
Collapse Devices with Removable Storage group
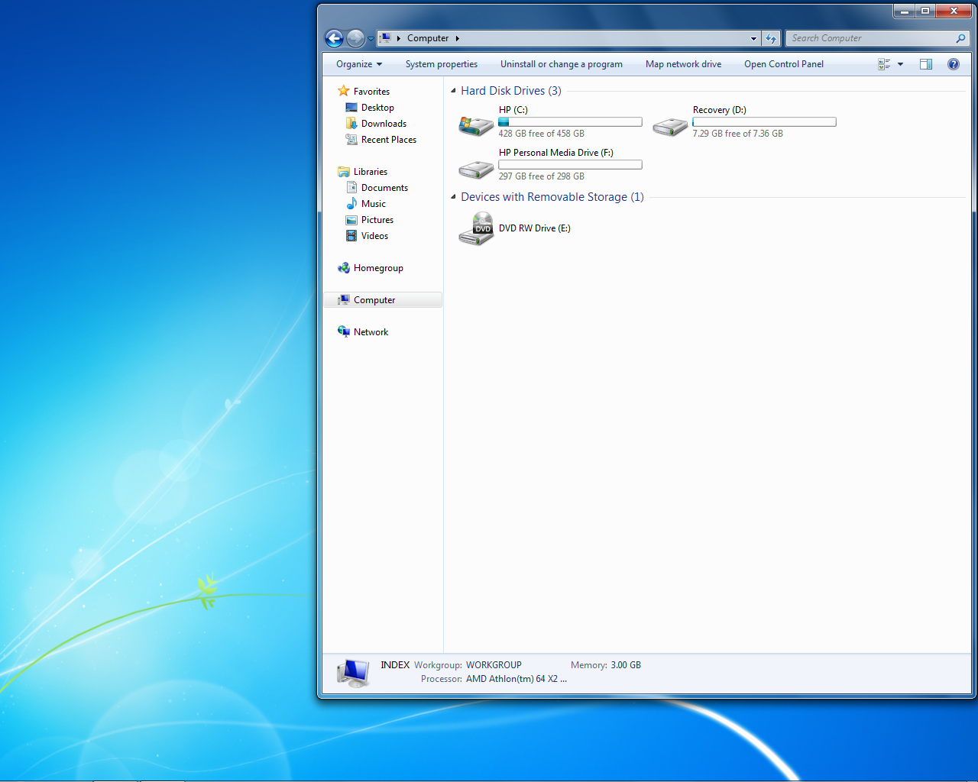click(453, 197)
